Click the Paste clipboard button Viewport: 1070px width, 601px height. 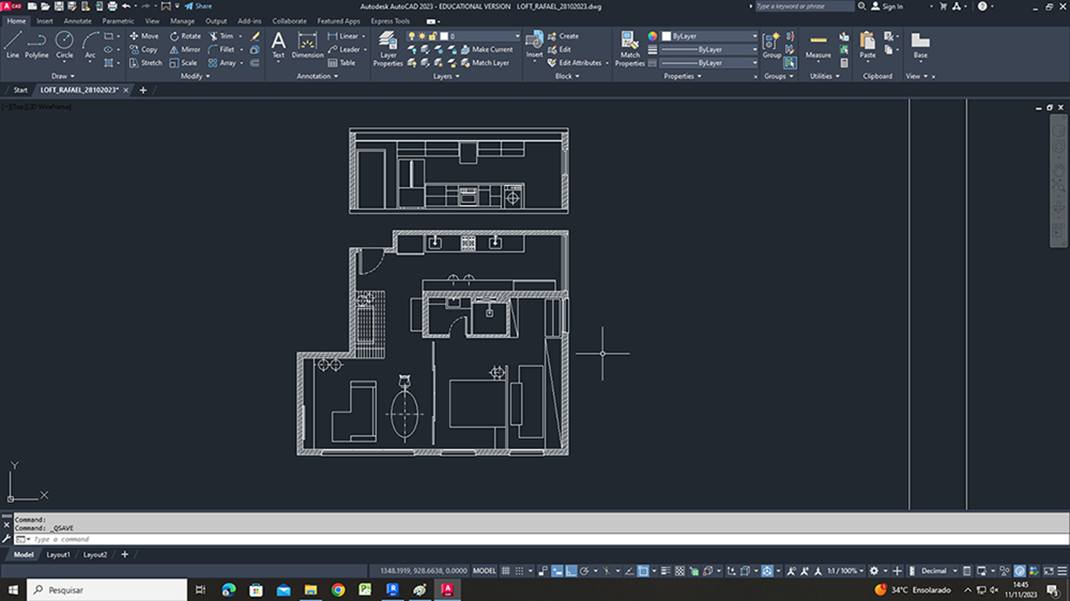[x=867, y=45]
